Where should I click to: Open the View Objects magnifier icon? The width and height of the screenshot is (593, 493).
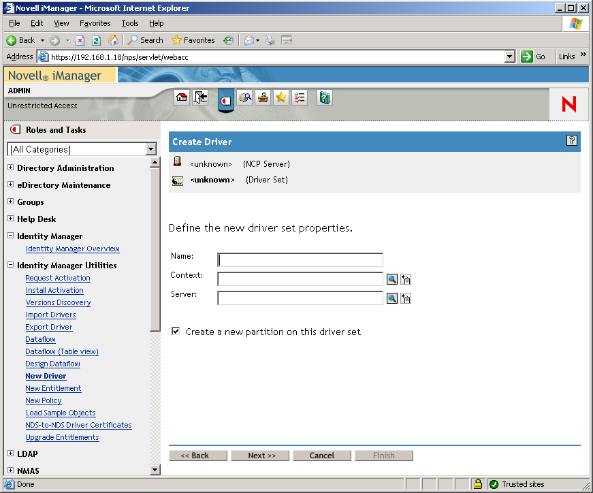pos(245,97)
